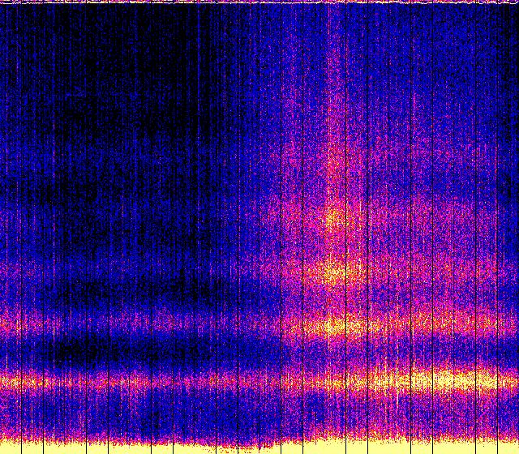Click the solid yellow strip along the bottom edge
The image size is (519, 454).
(259, 448)
